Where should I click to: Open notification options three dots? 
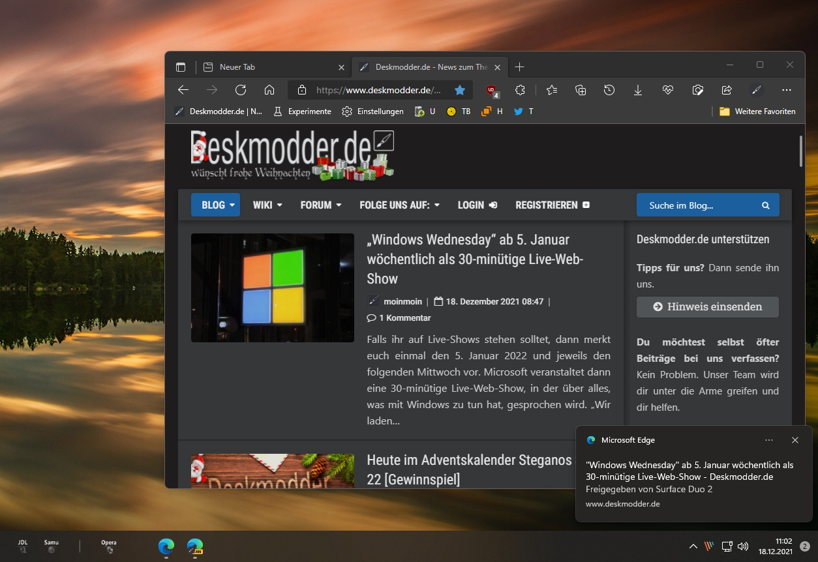769,440
